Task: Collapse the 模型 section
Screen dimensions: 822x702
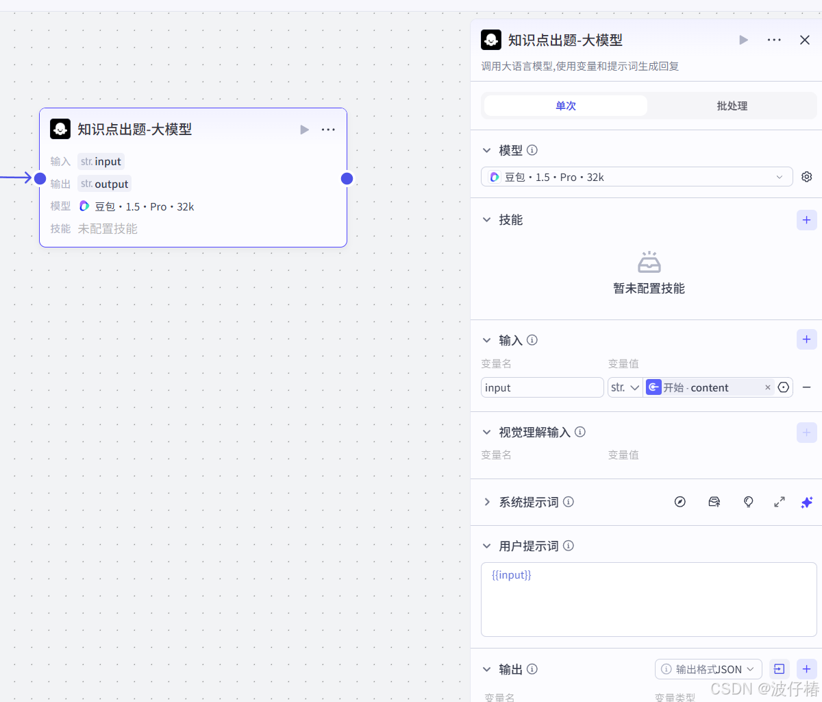Action: pos(487,150)
